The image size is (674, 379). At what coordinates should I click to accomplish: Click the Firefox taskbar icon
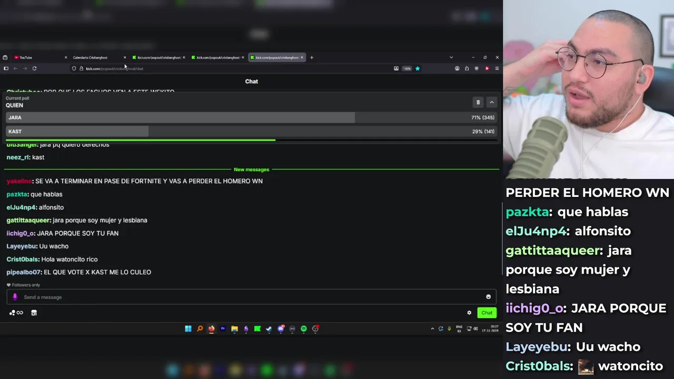click(x=211, y=328)
